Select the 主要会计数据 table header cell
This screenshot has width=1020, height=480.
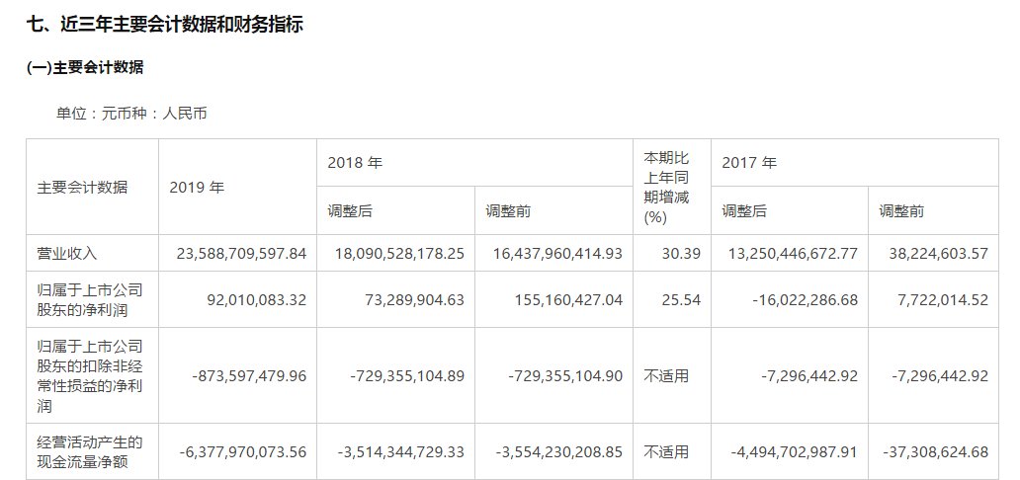coord(82,187)
